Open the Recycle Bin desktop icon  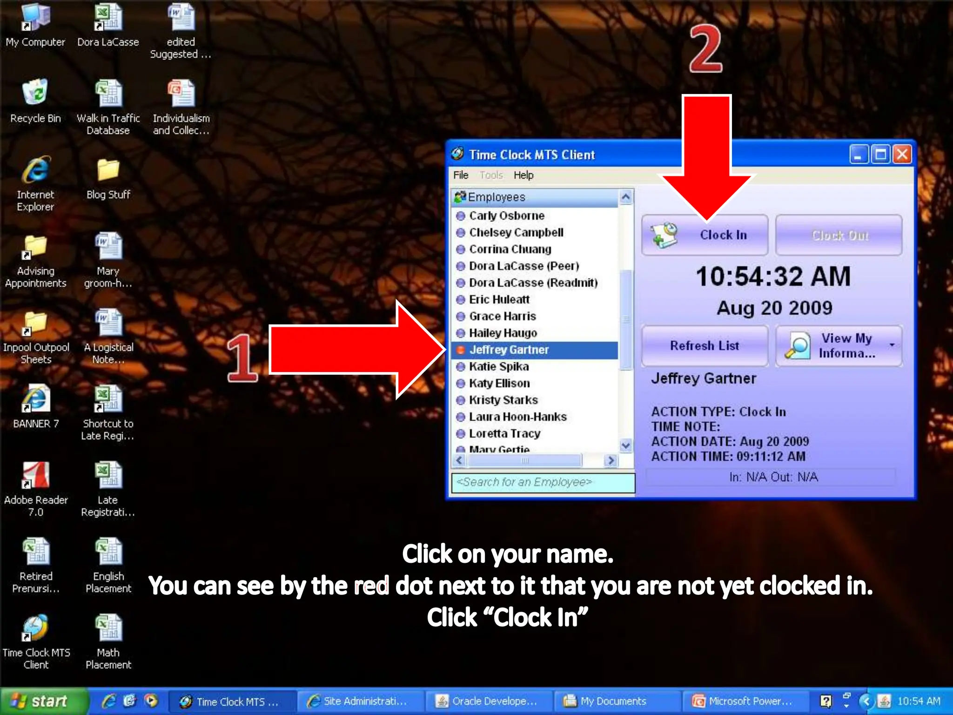click(35, 93)
